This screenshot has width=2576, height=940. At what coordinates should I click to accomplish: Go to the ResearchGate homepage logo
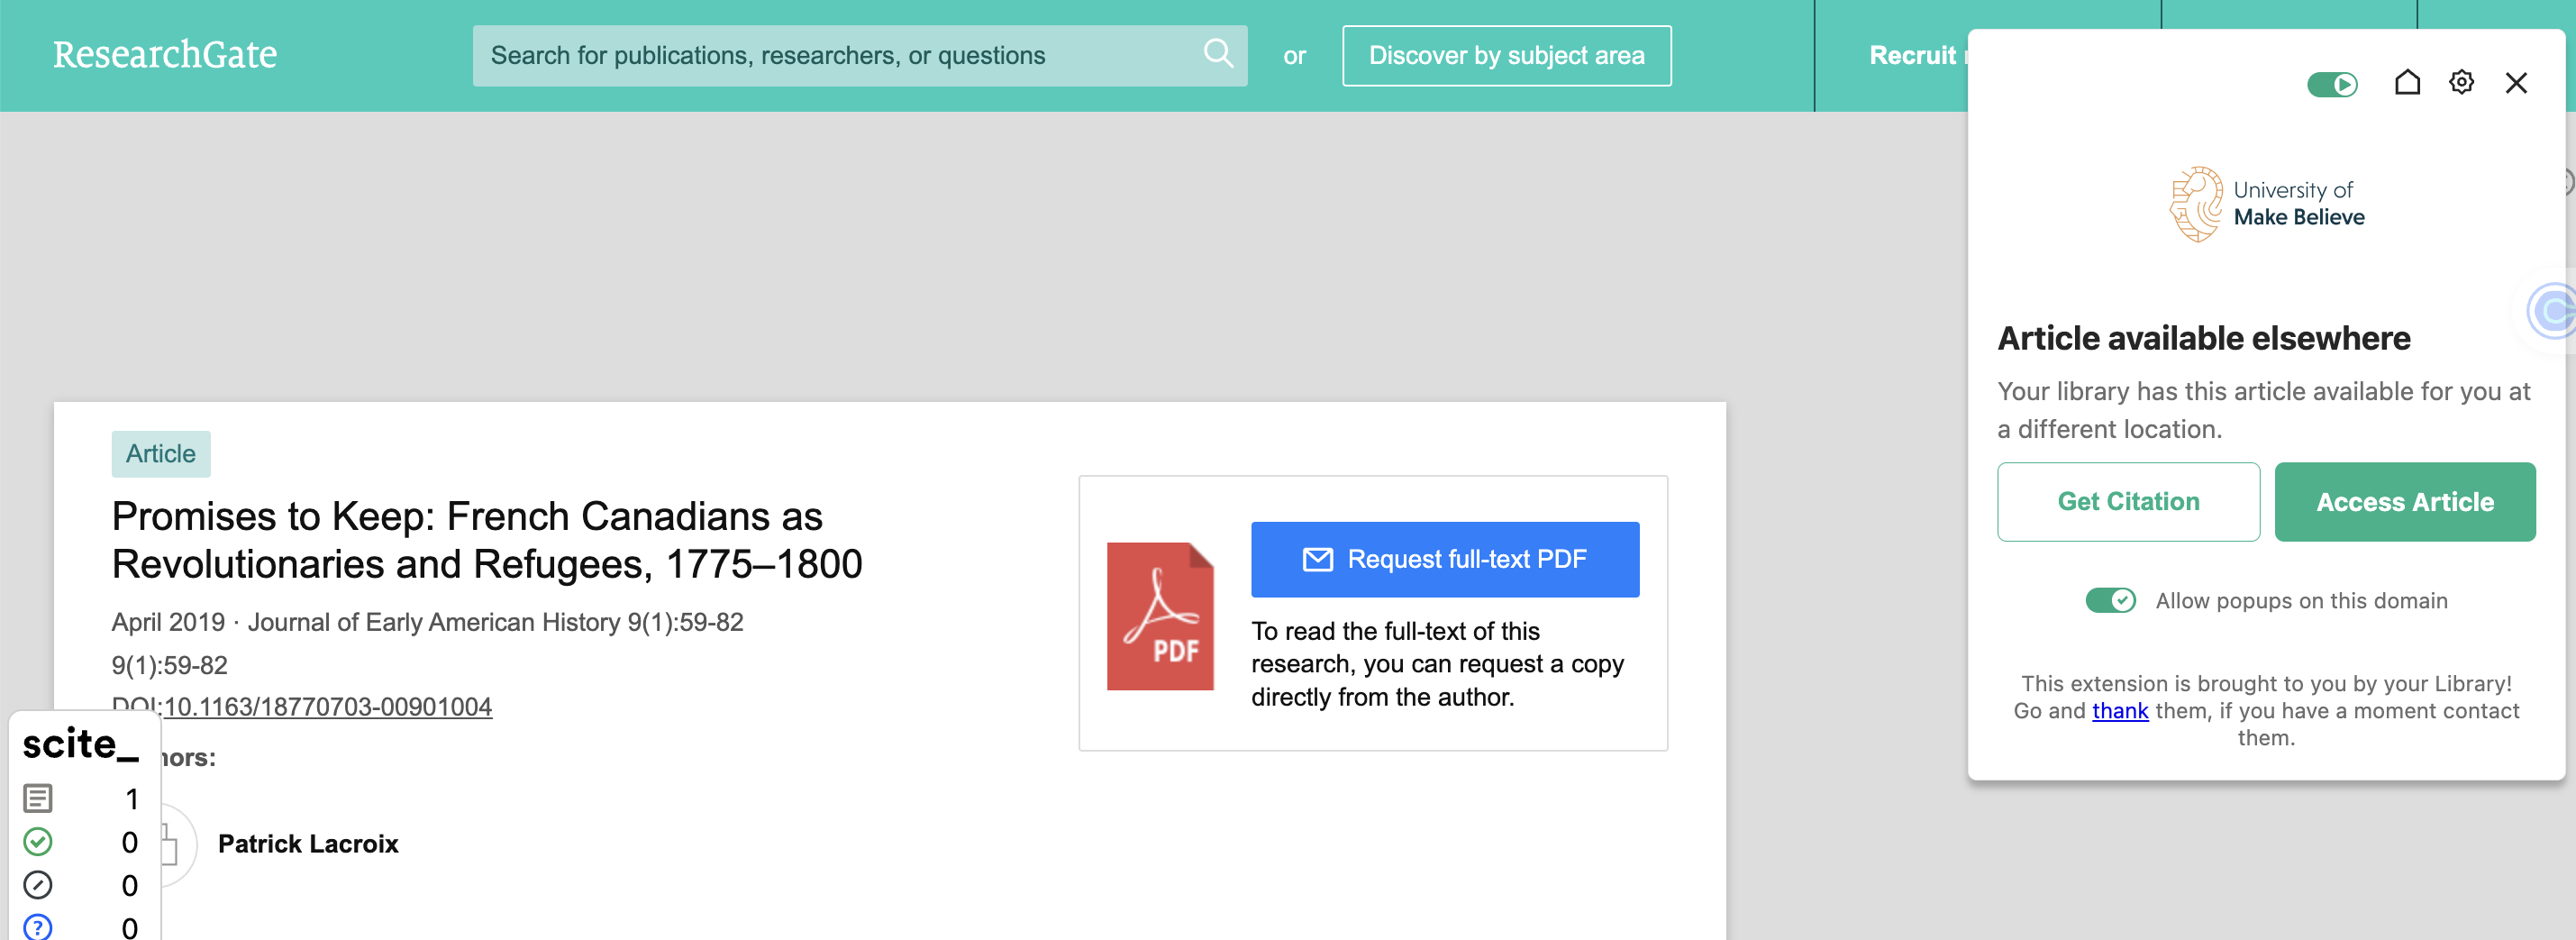(165, 55)
